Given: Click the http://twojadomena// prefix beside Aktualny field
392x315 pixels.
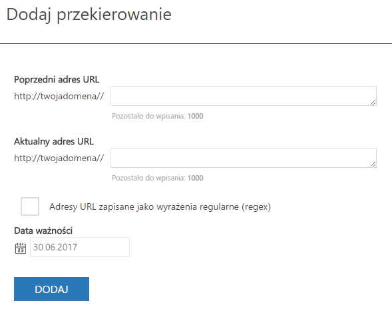Looking at the screenshot, I should [59, 158].
